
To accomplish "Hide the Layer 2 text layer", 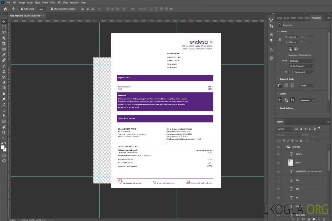I will click(279, 154).
